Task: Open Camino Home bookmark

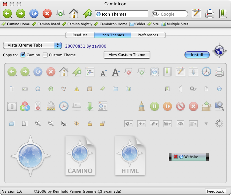Action: click(x=16, y=24)
